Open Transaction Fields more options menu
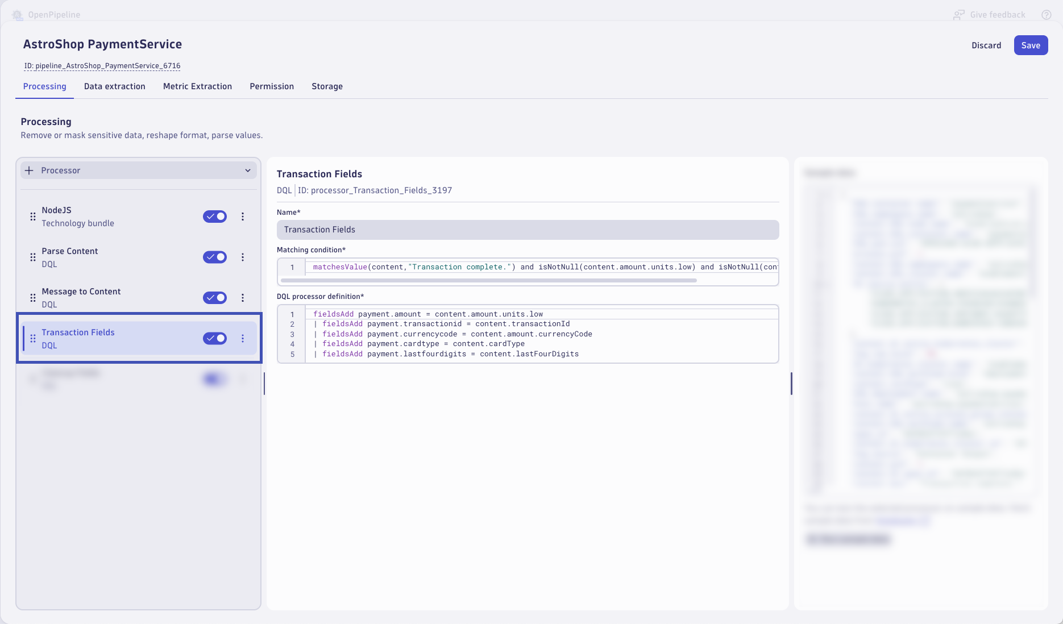 tap(243, 339)
